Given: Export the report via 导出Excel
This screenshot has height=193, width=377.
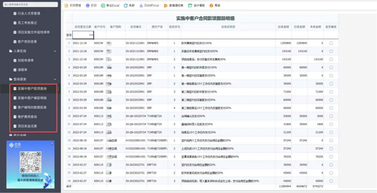Looking at the screenshot, I should 110,6.
